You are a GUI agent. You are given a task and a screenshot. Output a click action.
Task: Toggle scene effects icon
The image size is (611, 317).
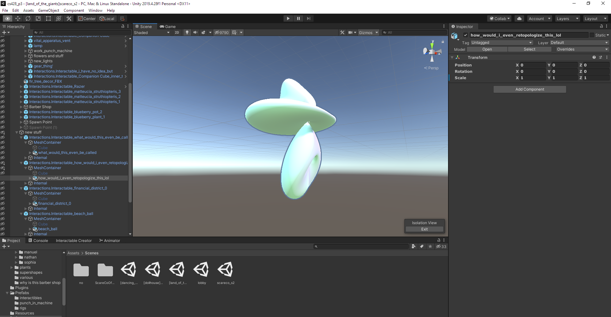[203, 32]
